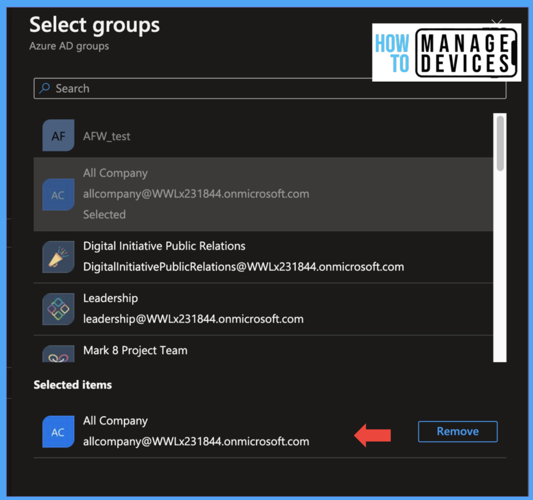533x500 pixels.
Task: Click the AC avatar in the highlighted list row
Action: pos(58,195)
